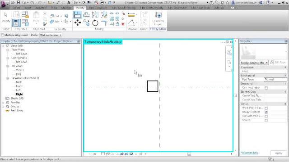
Task: Collapse Views (all) tree node
Action: tap(3, 46)
